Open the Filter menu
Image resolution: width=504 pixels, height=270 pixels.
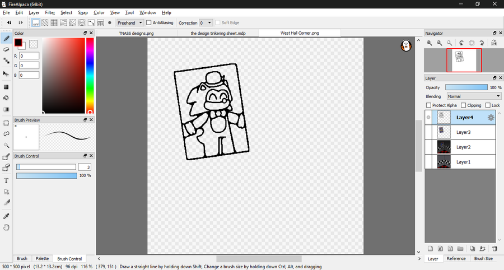50,12
